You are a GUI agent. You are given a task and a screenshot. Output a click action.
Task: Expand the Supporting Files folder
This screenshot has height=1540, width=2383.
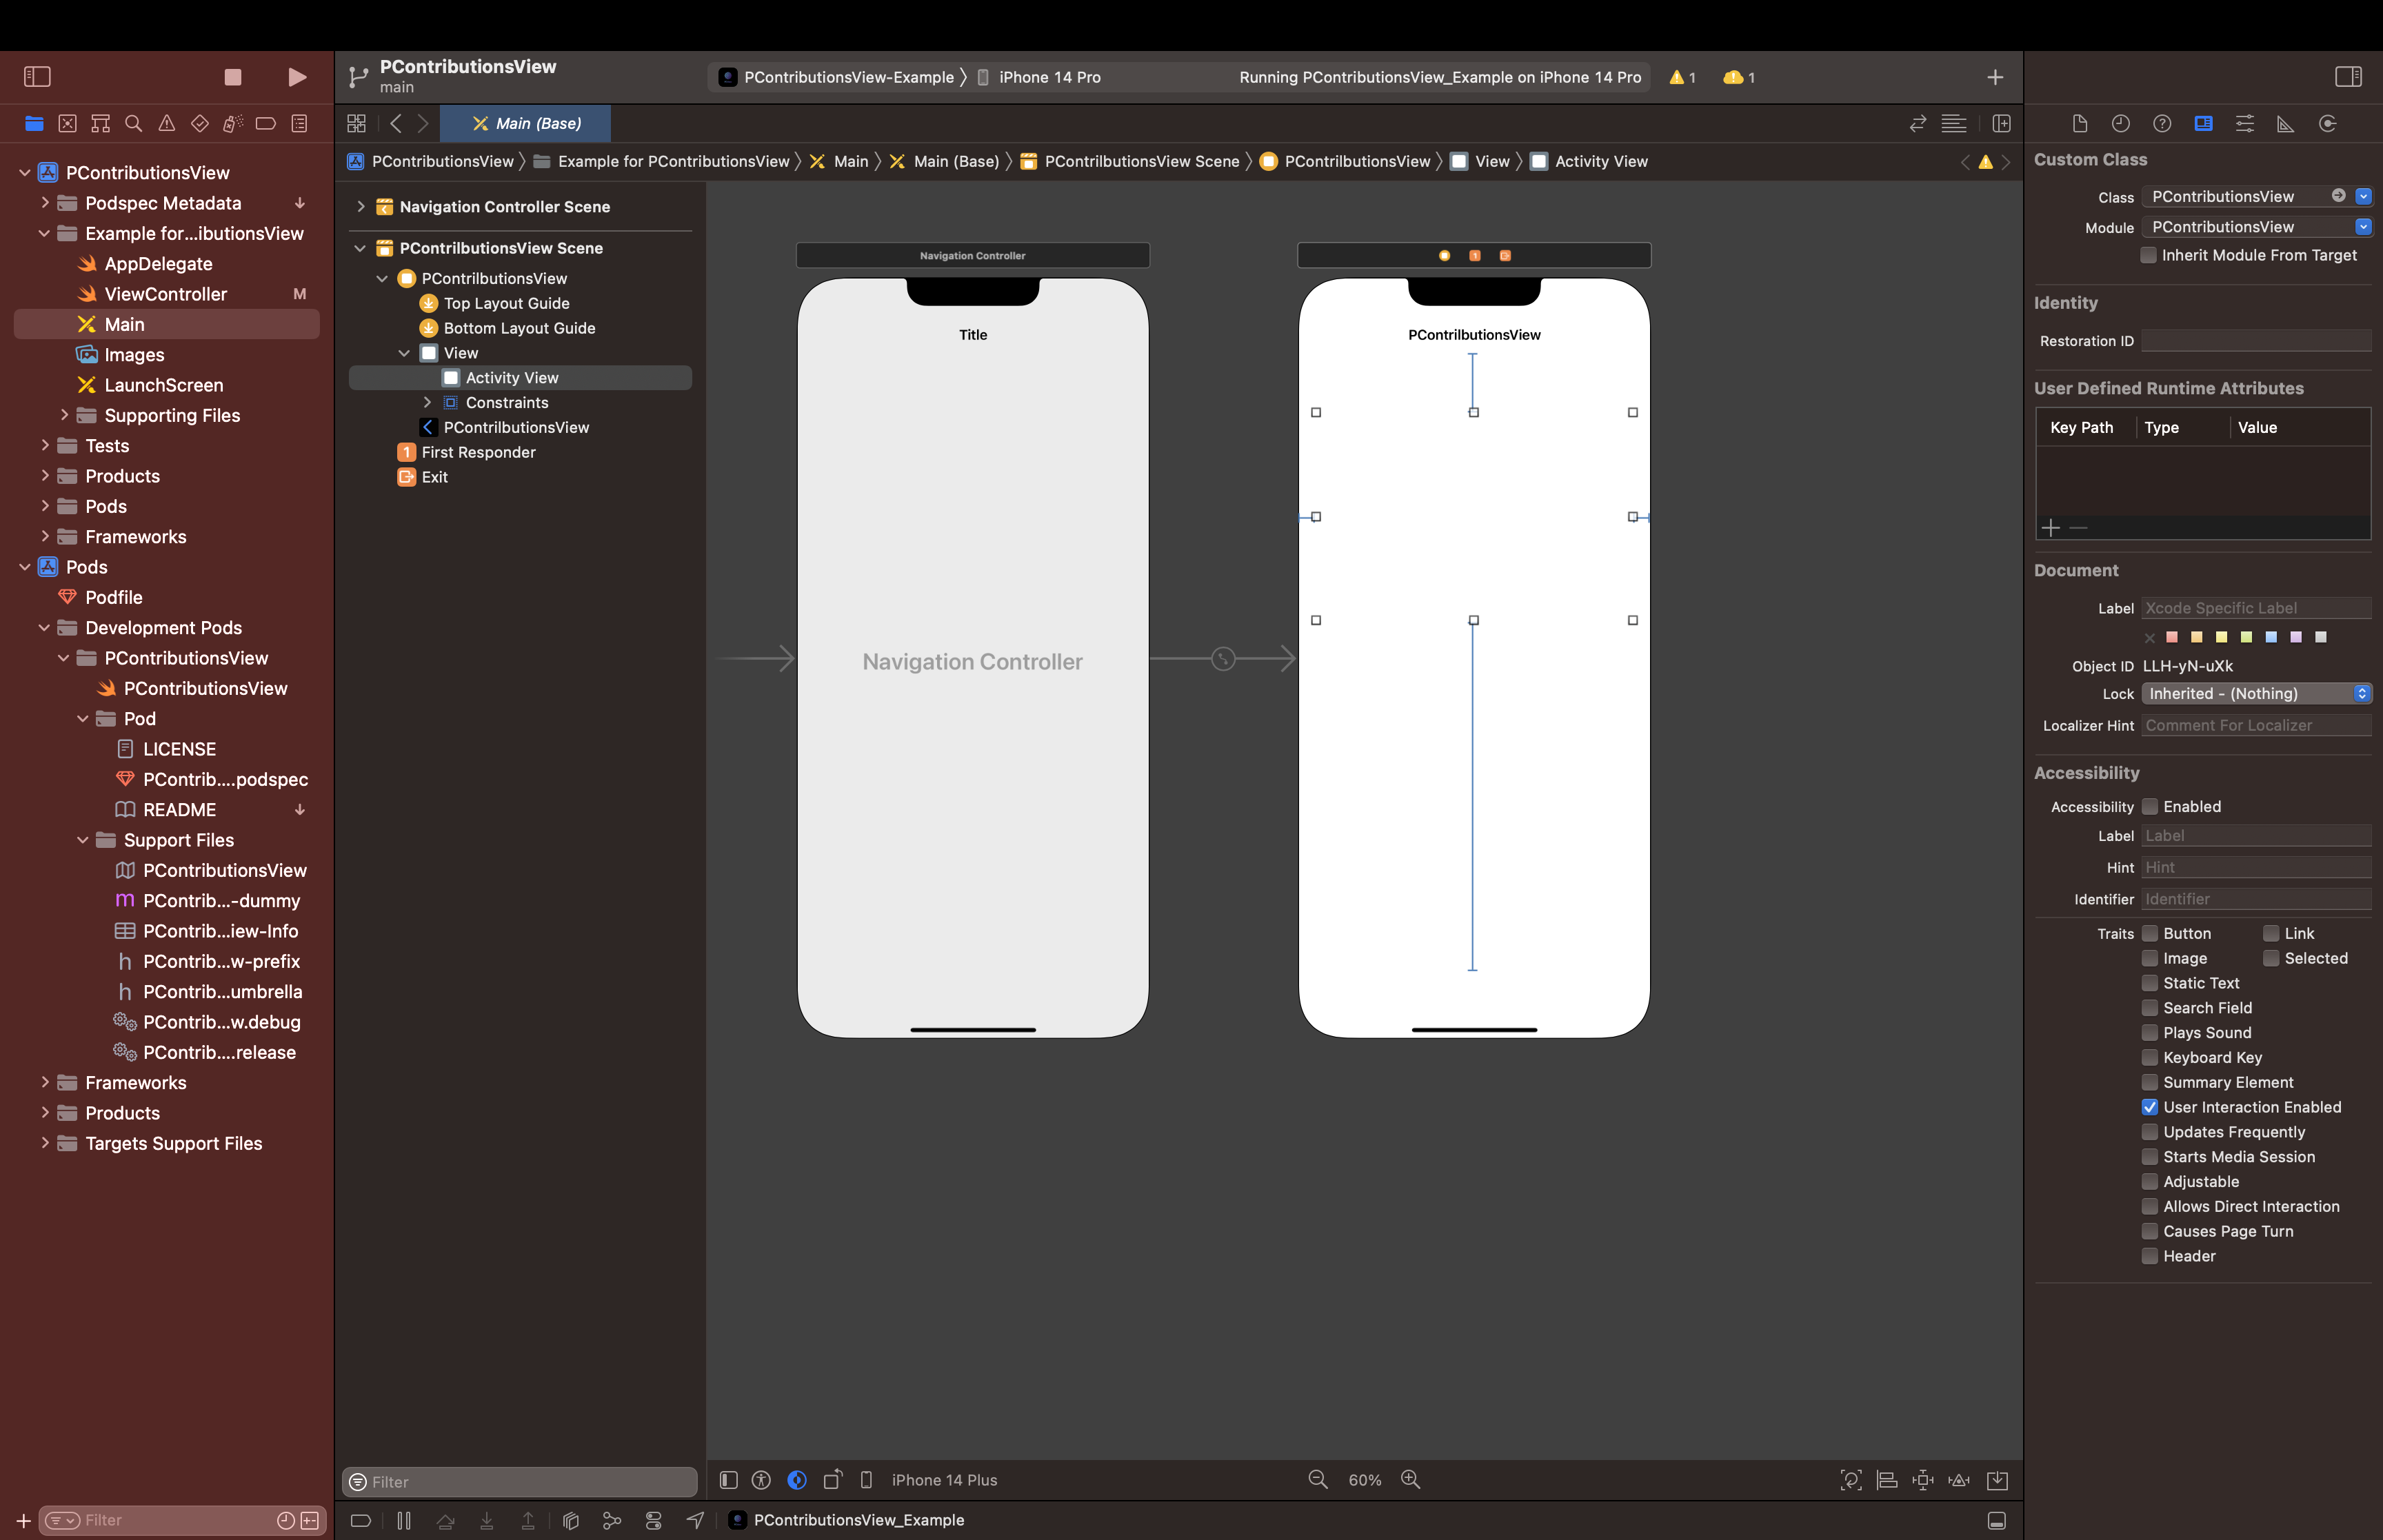[x=64, y=415]
